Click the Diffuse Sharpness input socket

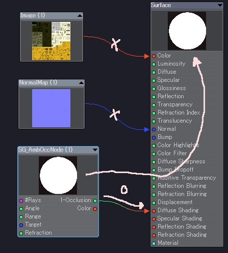(154, 162)
